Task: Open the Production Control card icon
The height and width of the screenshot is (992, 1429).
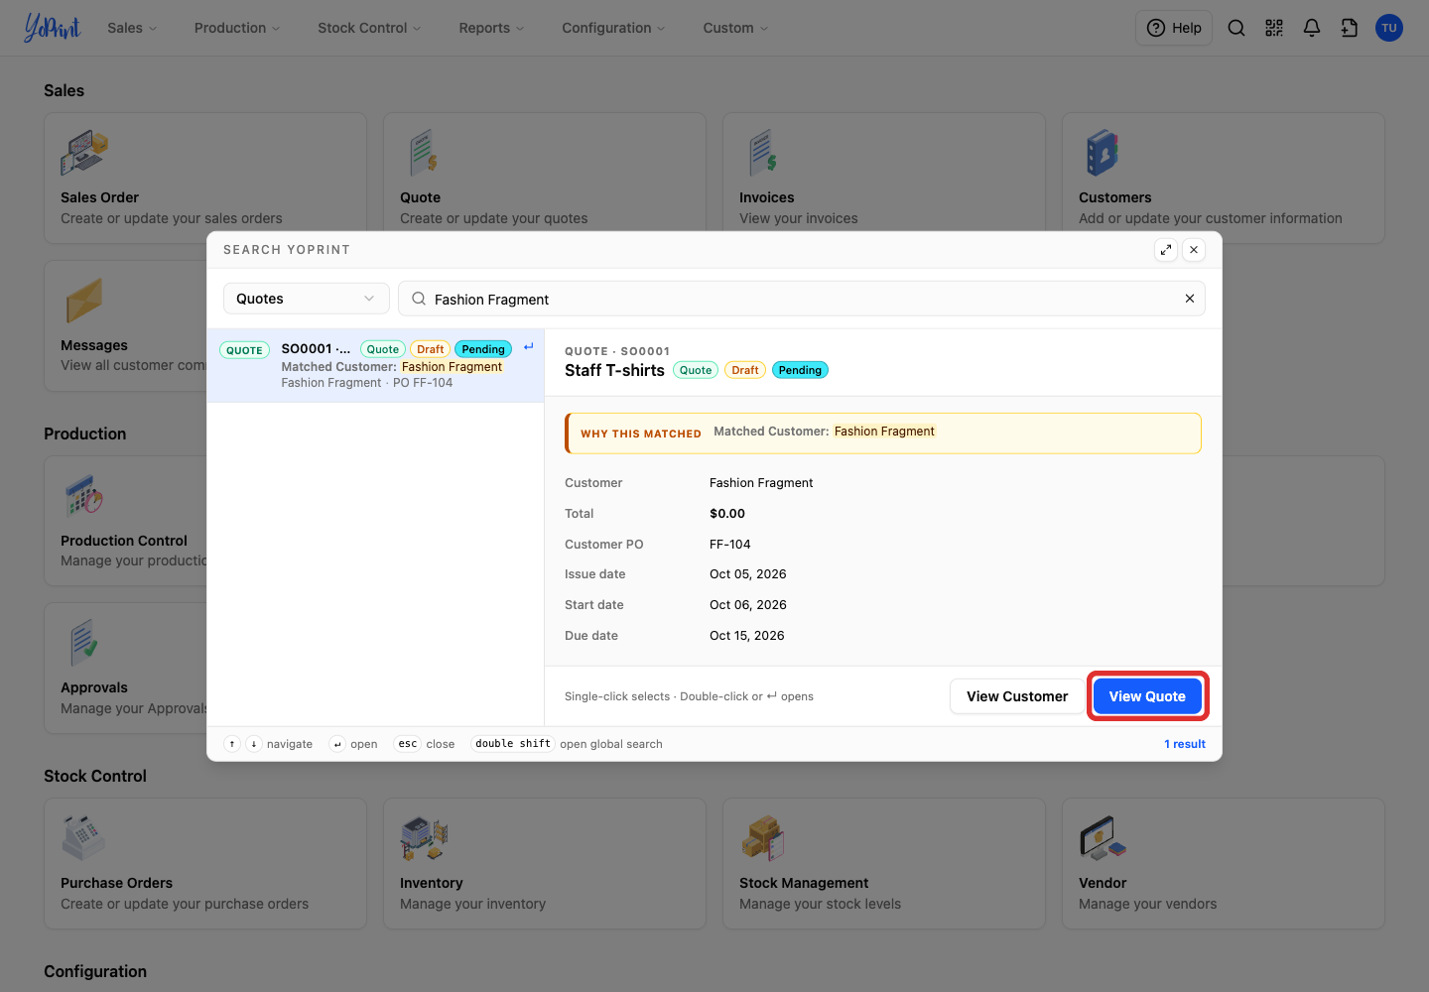Action: (84, 496)
